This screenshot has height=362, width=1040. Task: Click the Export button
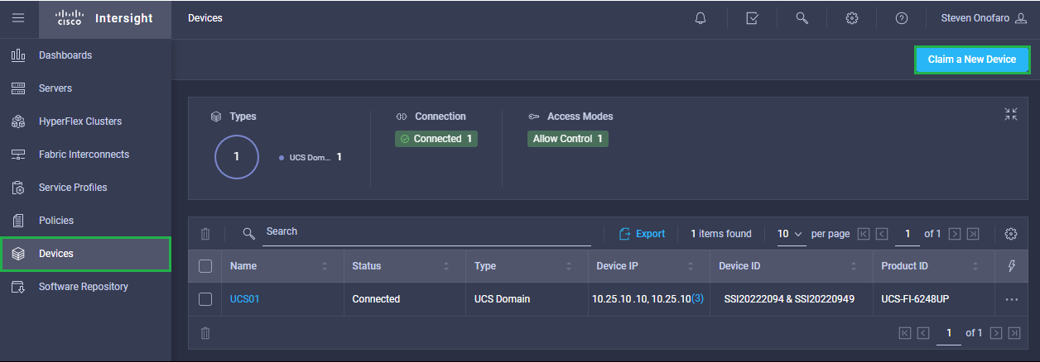(x=643, y=234)
